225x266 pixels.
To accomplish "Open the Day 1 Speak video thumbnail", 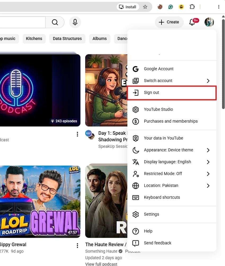I will click(106, 90).
